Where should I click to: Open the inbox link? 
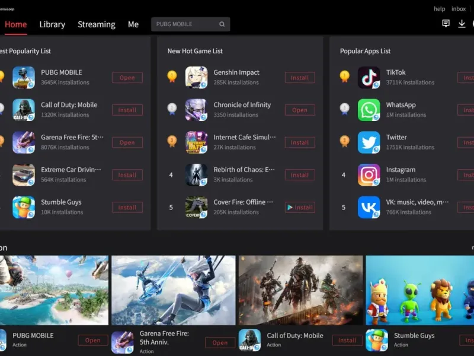pyautogui.click(x=459, y=9)
